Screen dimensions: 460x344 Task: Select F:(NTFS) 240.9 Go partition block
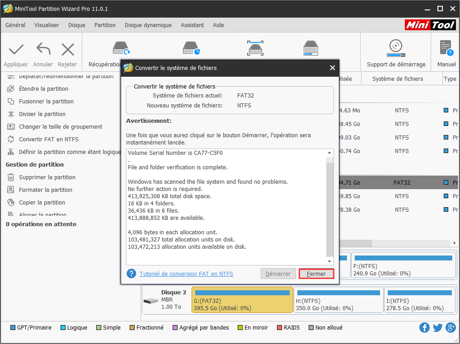(404, 265)
